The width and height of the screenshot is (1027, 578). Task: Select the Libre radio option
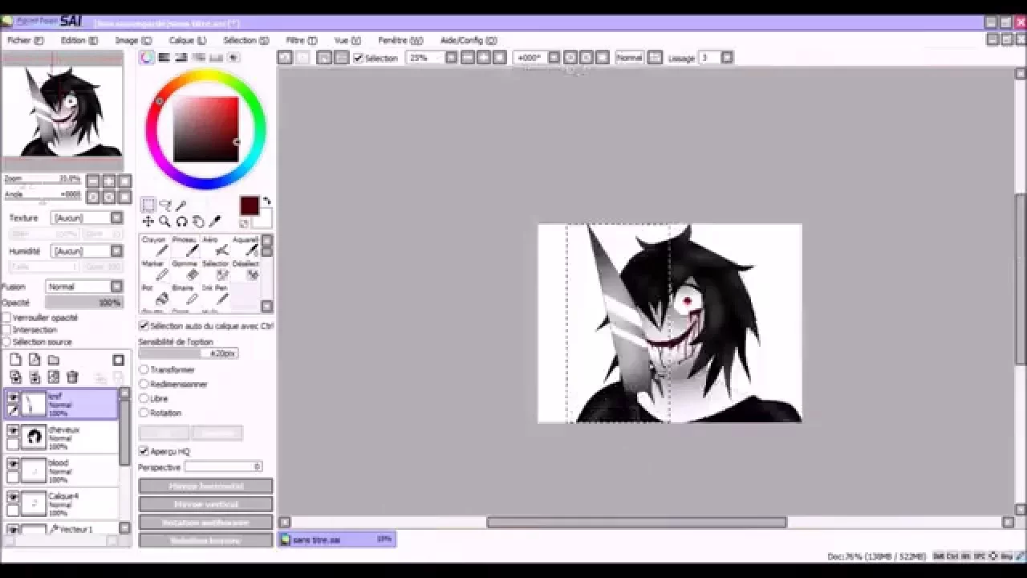tap(144, 398)
